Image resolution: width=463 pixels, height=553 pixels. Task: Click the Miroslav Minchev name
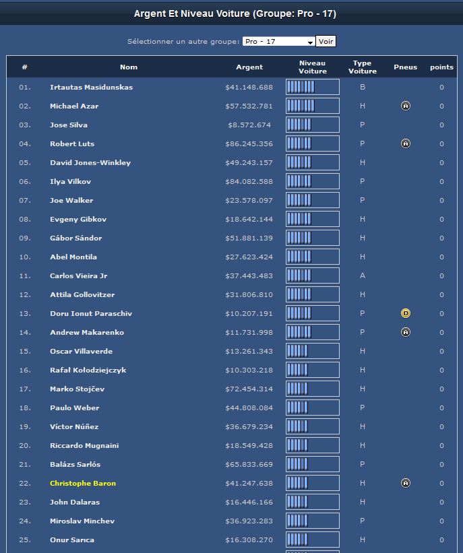82,521
